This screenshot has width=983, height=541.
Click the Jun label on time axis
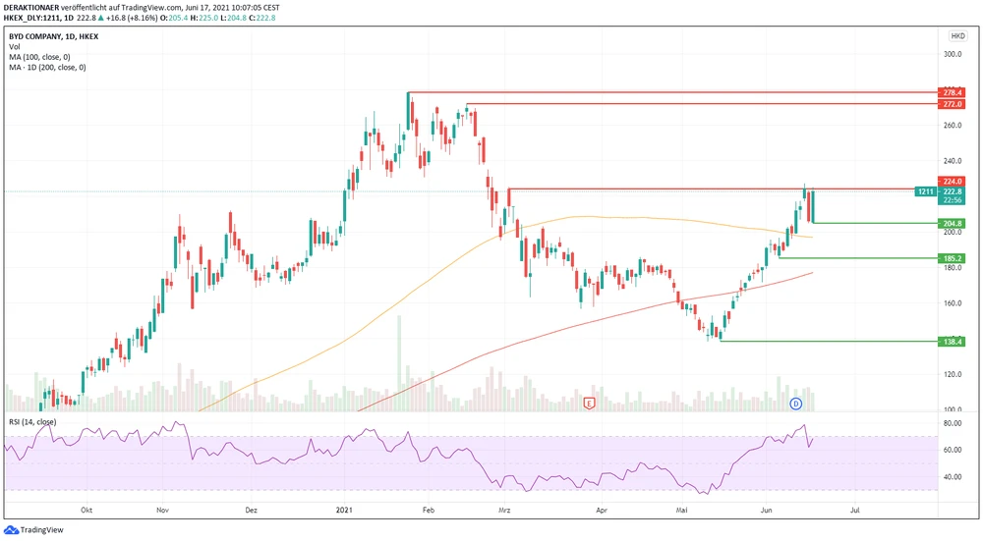coord(766,511)
